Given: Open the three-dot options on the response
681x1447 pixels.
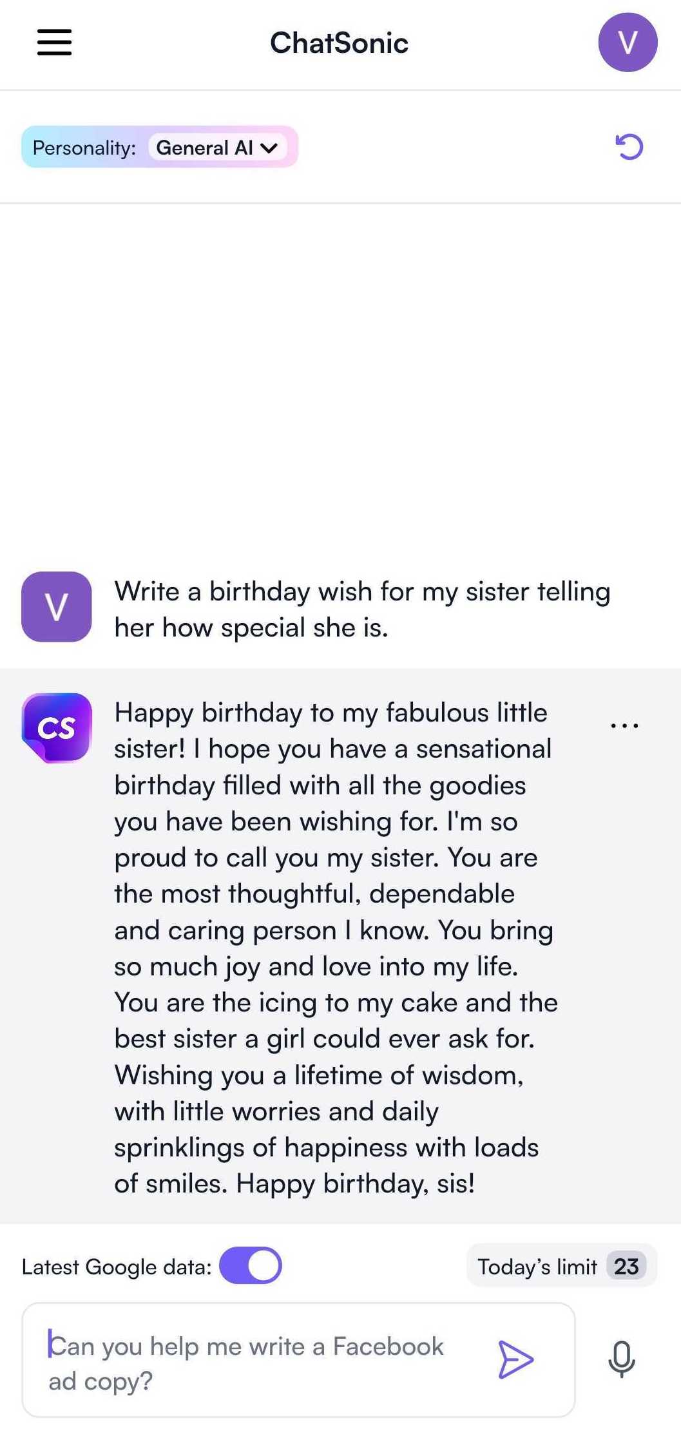Looking at the screenshot, I should 624,725.
